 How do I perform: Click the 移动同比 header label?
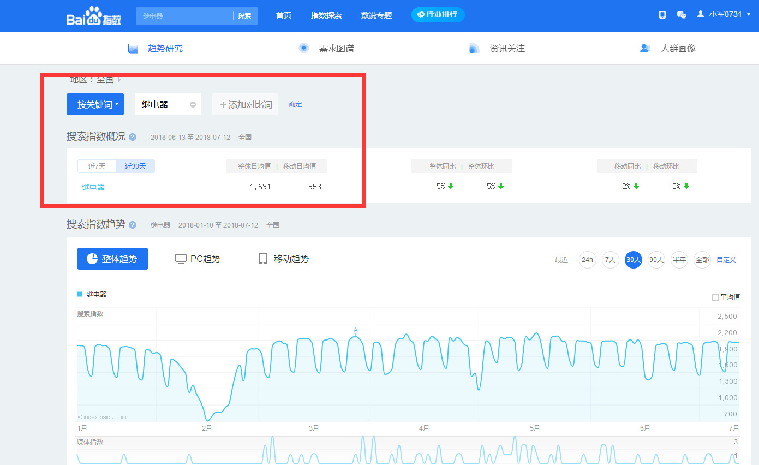point(628,166)
